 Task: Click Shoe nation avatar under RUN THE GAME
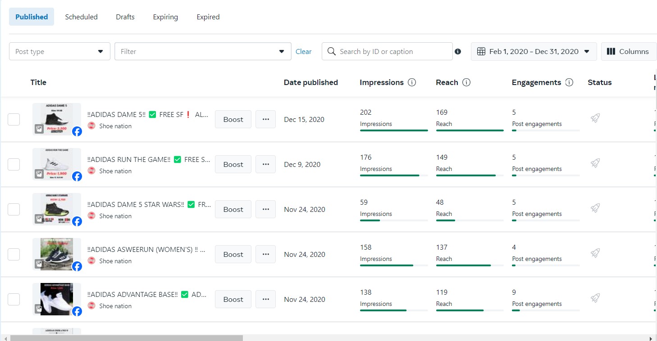click(91, 171)
